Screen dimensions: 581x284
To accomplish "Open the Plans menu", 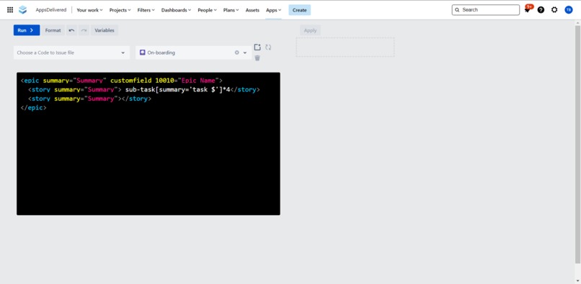I will click(x=231, y=10).
